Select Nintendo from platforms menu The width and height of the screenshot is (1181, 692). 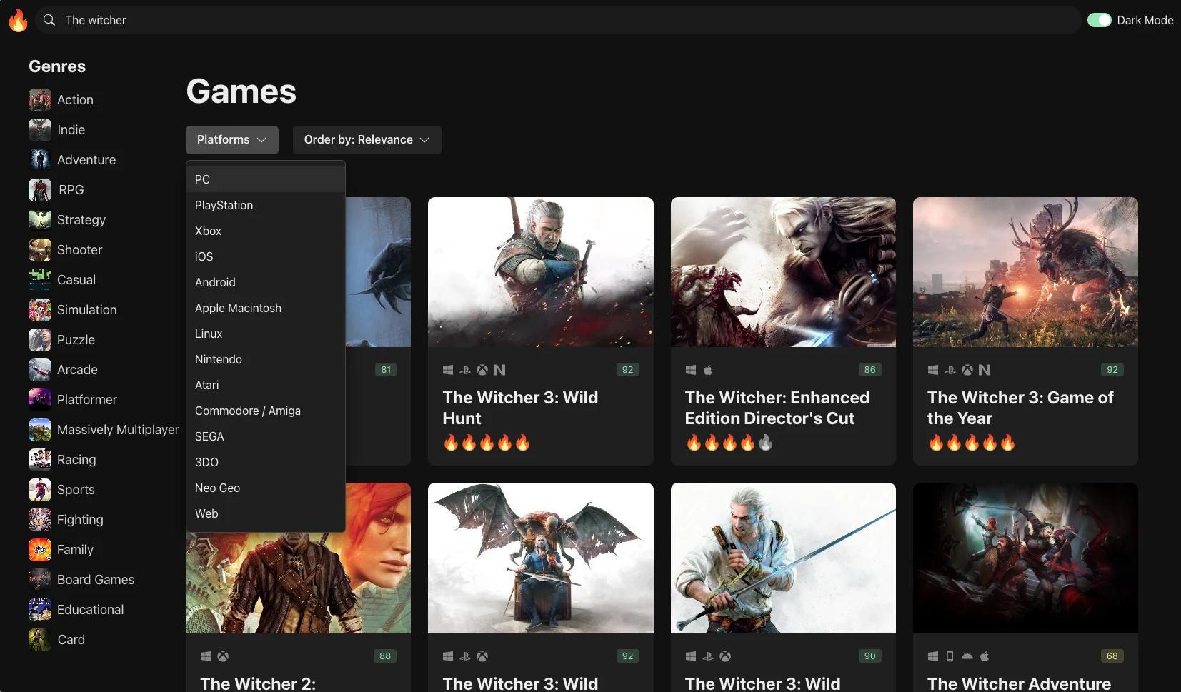(x=266, y=359)
